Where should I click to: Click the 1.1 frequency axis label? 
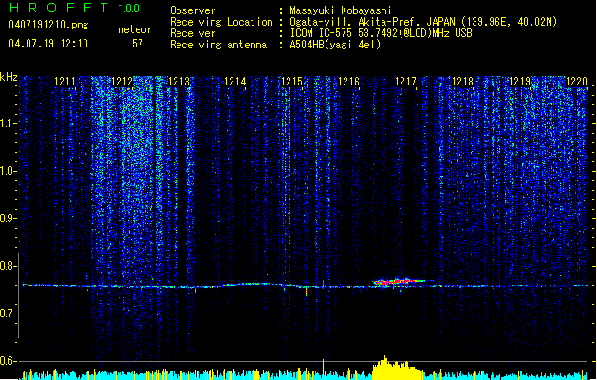pyautogui.click(x=9, y=123)
